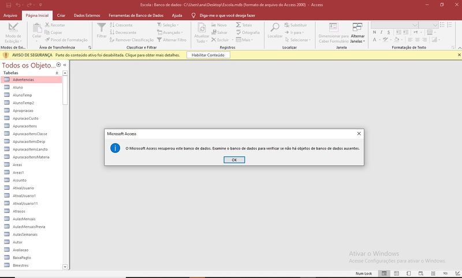Viewport: 462px width, 278px height.
Task: Click the font color A button
Action: coord(374,39)
